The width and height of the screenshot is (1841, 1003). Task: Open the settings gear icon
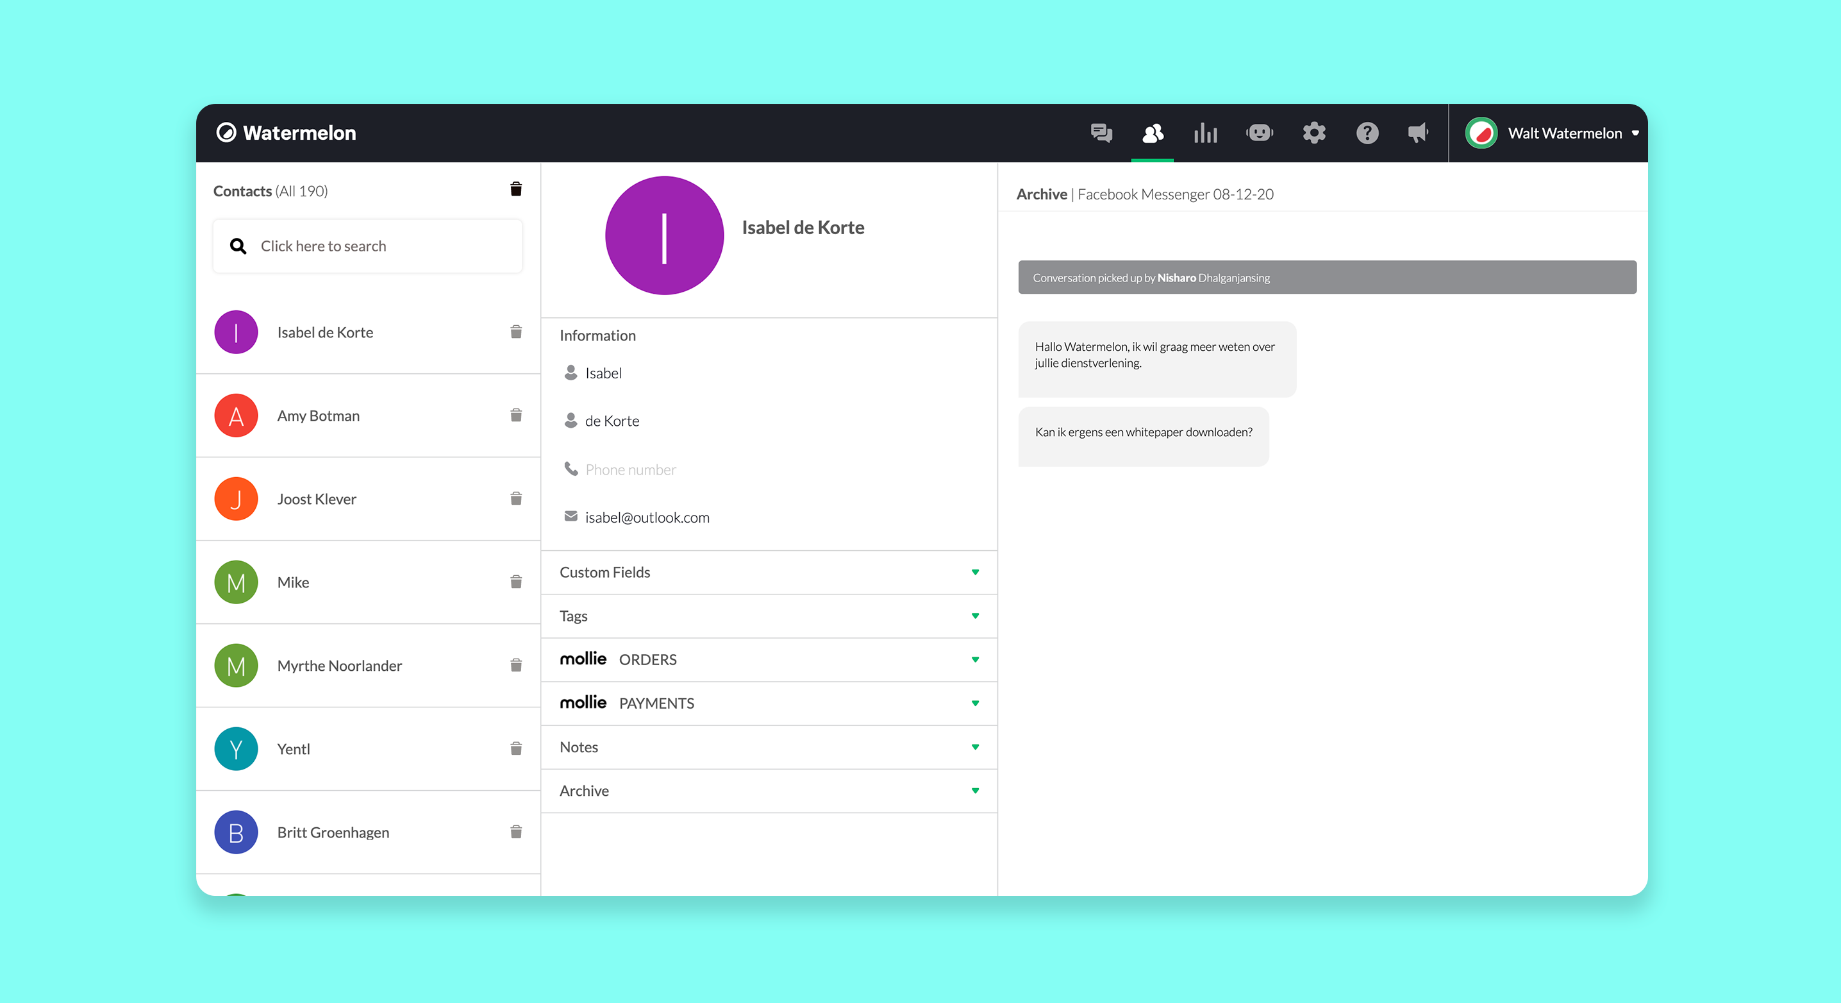click(x=1313, y=133)
